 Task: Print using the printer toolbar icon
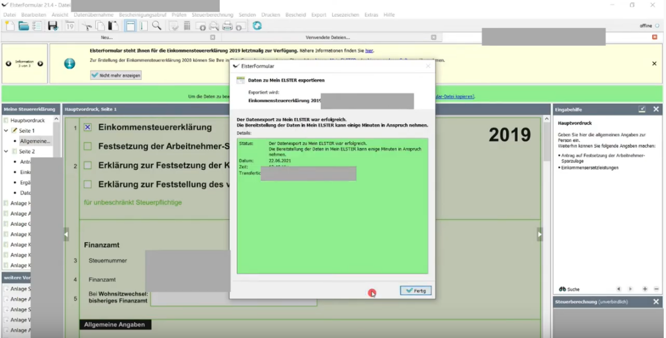pos(227,26)
